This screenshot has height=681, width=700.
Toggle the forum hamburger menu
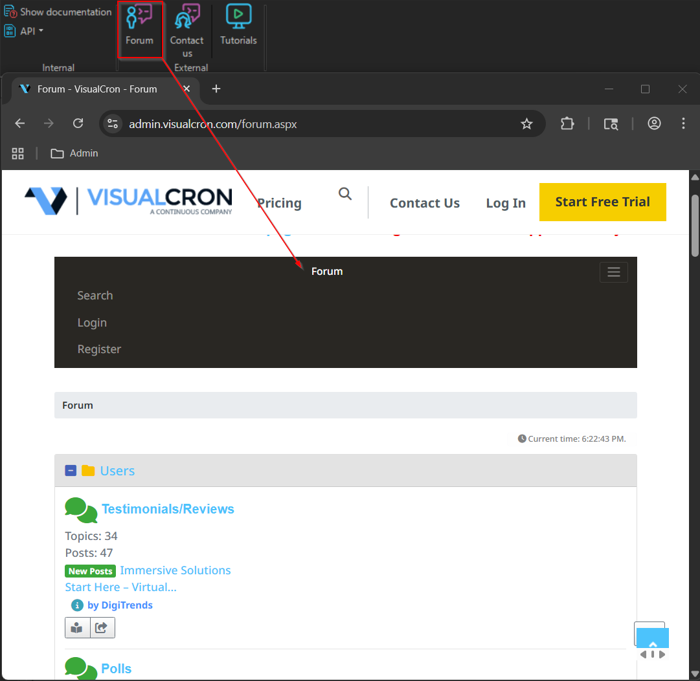613,272
